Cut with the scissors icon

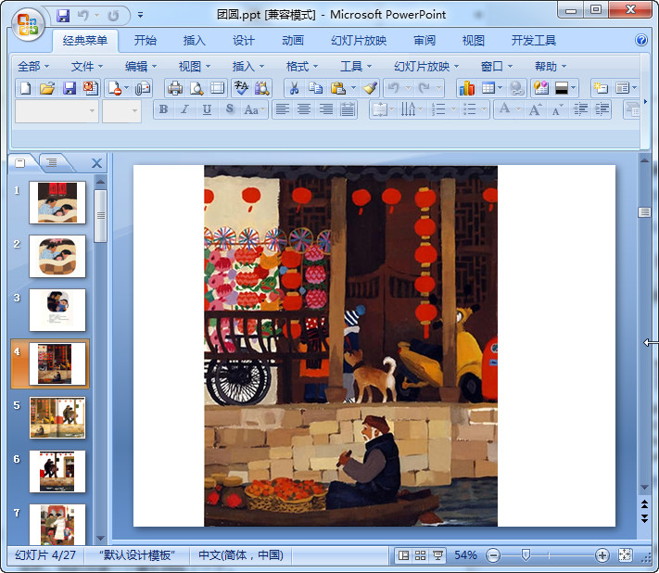(x=294, y=88)
